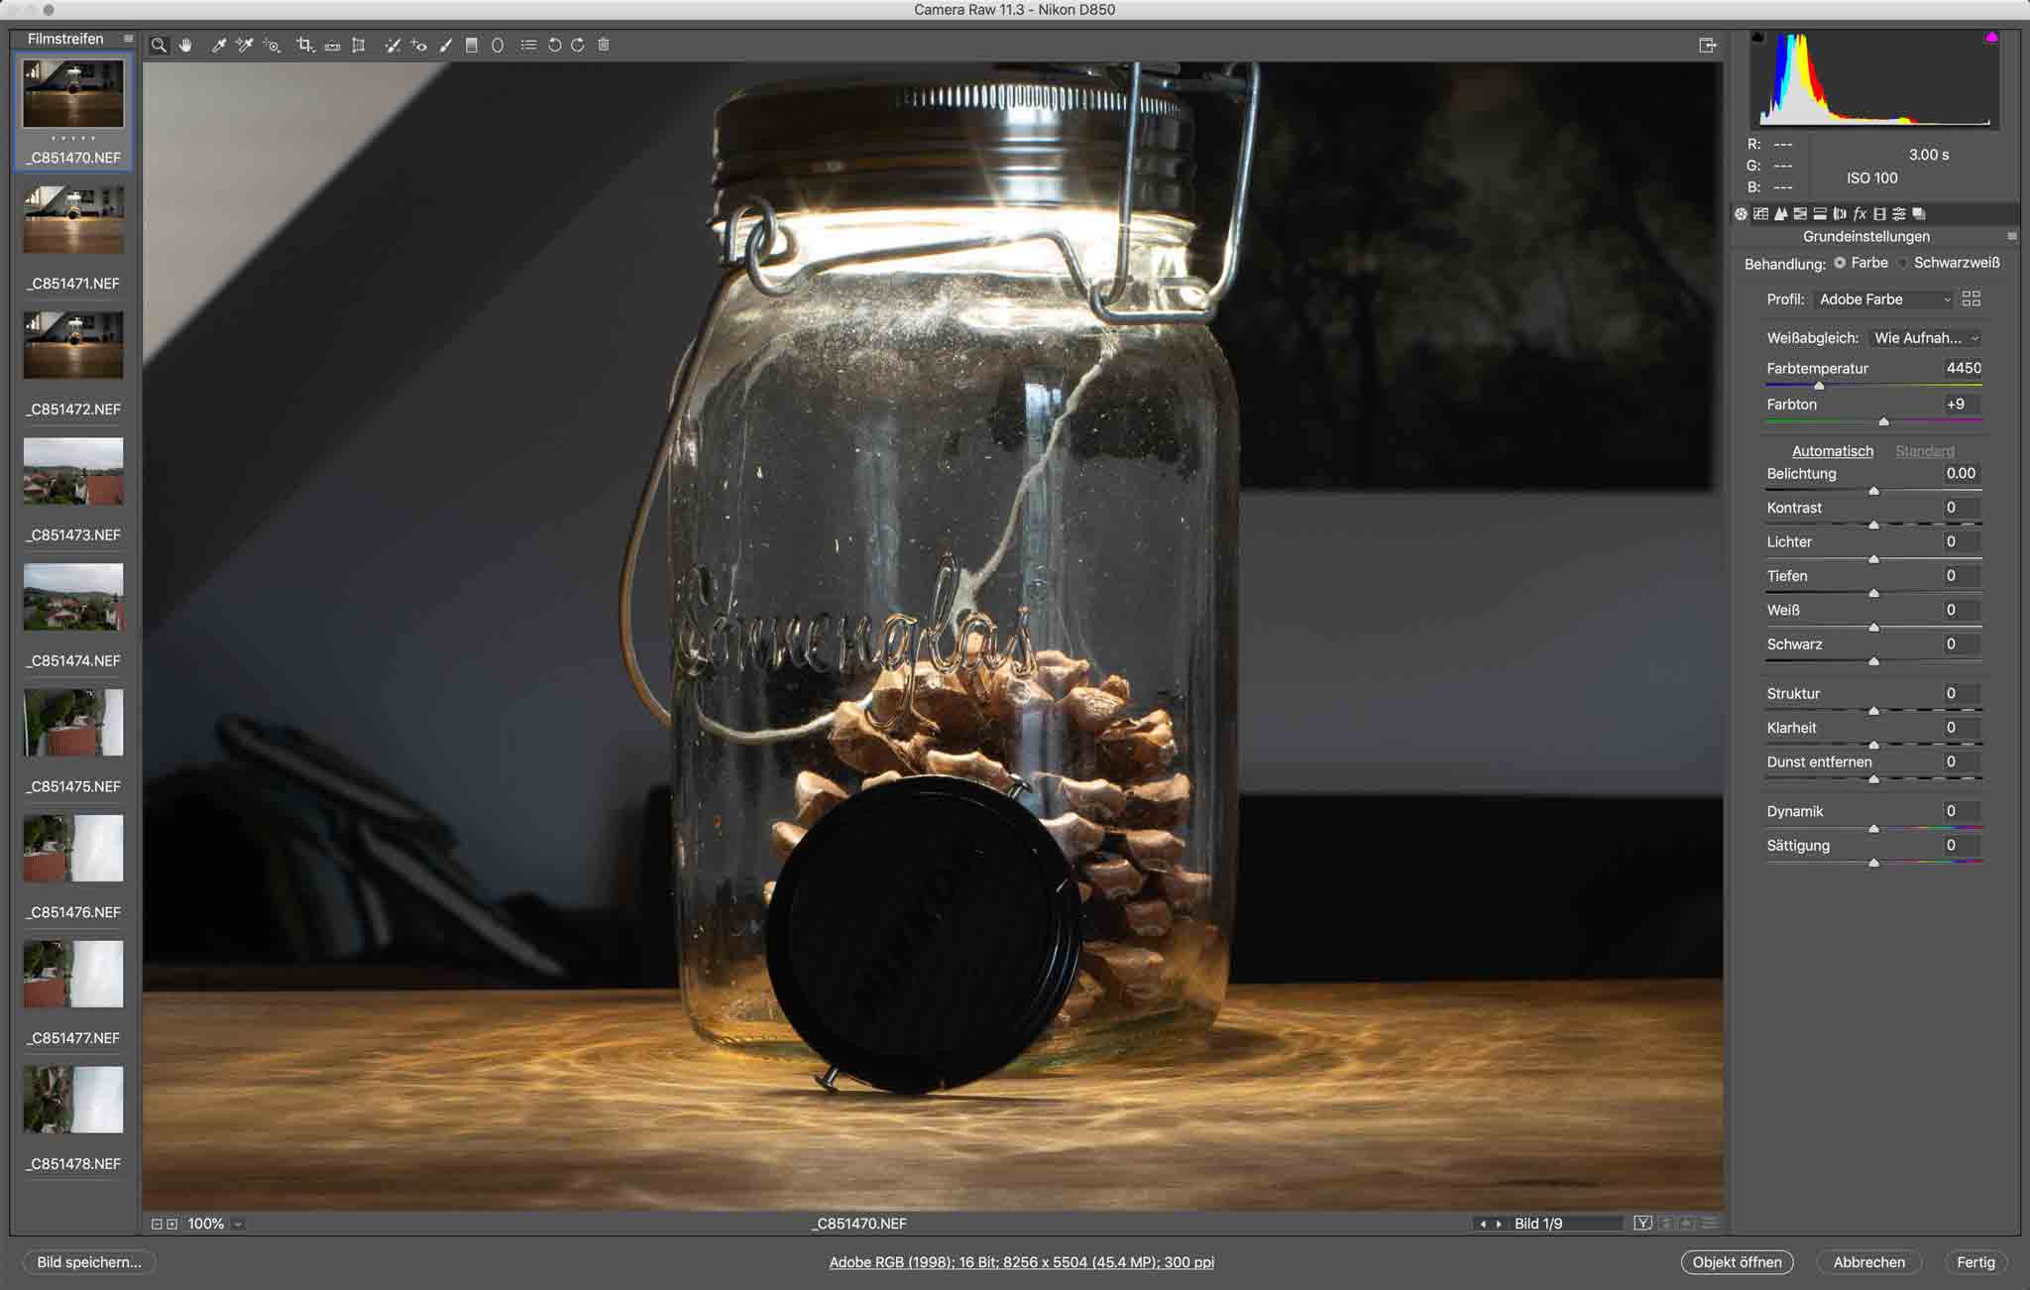The height and width of the screenshot is (1290, 2030).
Task: Open the Tone Curve tab
Action: [x=1760, y=213]
